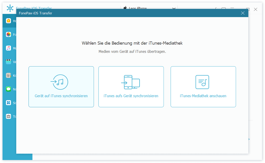Open the blue four-square sidebar icon

(x=9, y=103)
